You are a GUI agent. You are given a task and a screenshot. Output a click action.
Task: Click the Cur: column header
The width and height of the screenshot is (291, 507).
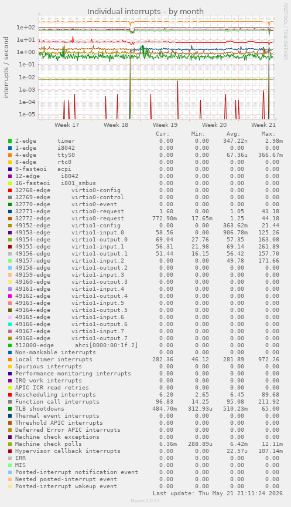(163, 134)
